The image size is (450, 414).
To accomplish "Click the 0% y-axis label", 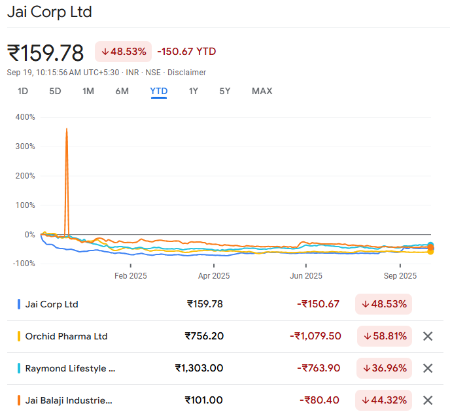I will point(30,235).
